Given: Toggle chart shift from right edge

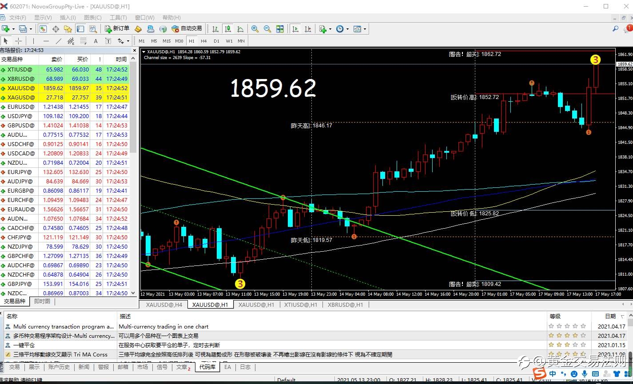Looking at the screenshot, I should pyautogui.click(x=308, y=29).
